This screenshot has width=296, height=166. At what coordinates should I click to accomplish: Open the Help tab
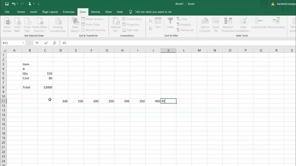[x=120, y=12]
